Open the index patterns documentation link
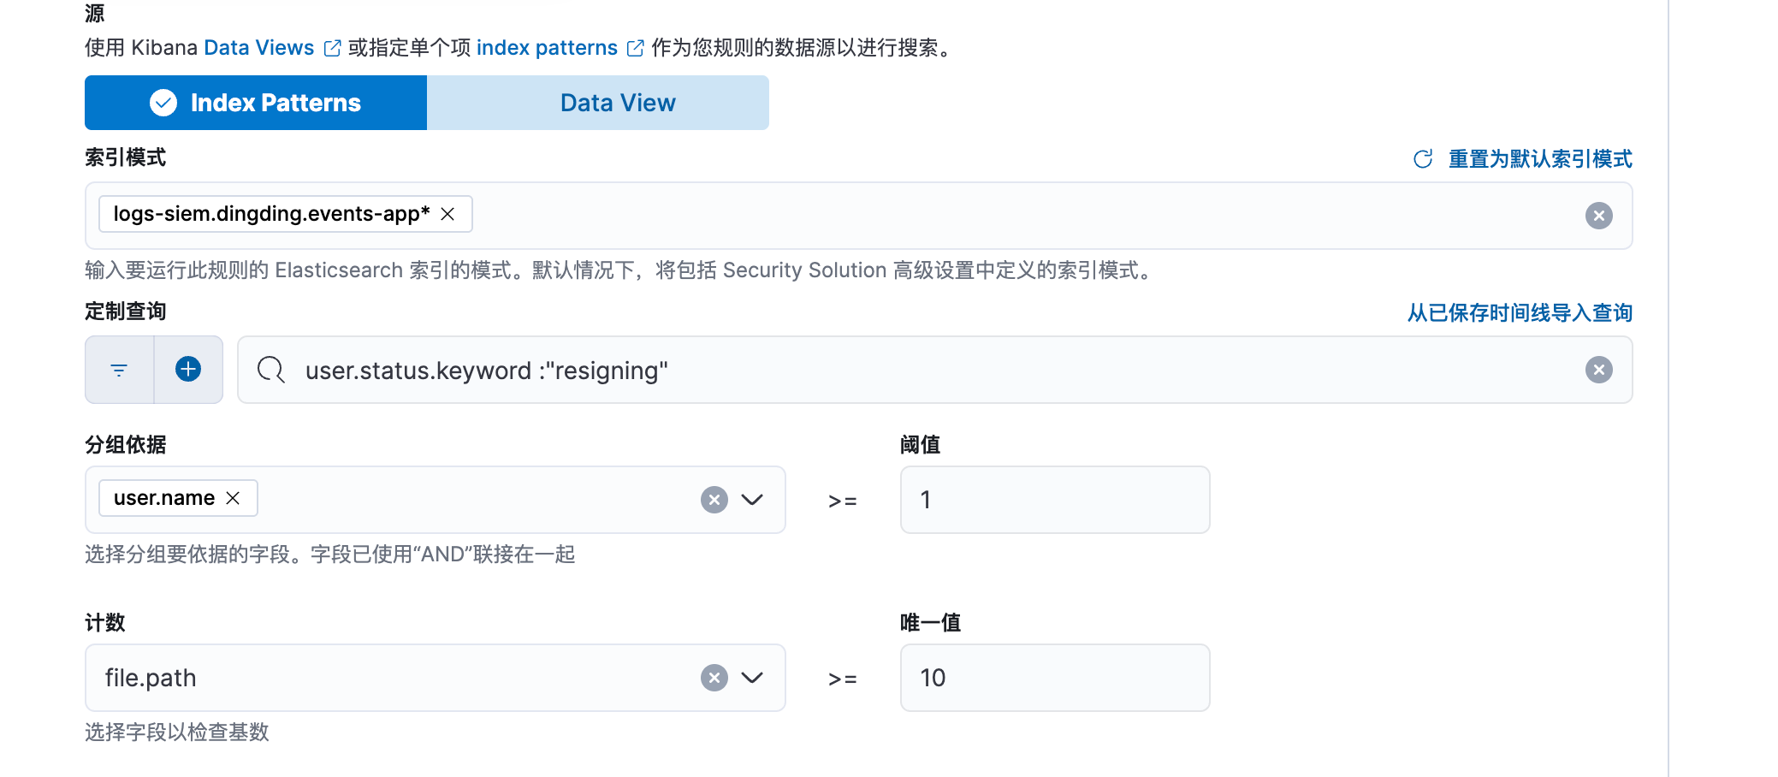 tap(547, 48)
